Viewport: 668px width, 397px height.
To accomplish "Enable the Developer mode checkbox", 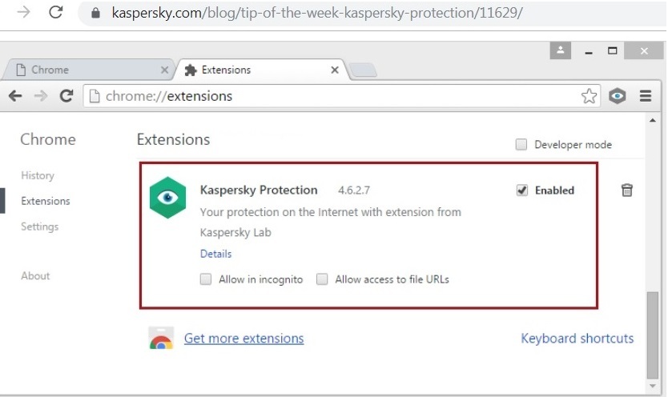I will 521,145.
